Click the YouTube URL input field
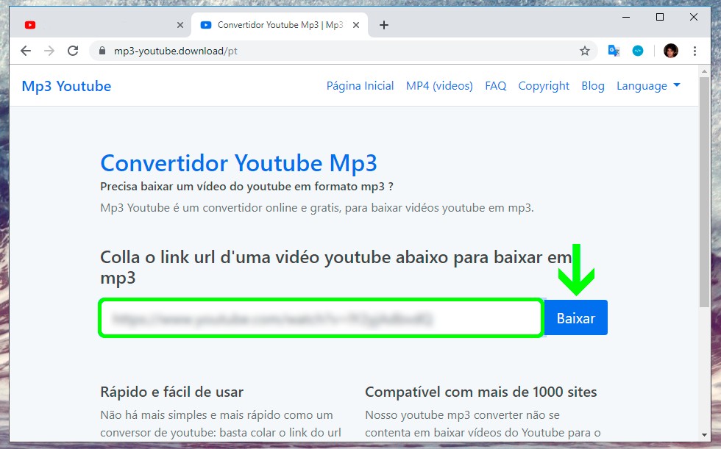This screenshot has width=721, height=449. (x=321, y=319)
